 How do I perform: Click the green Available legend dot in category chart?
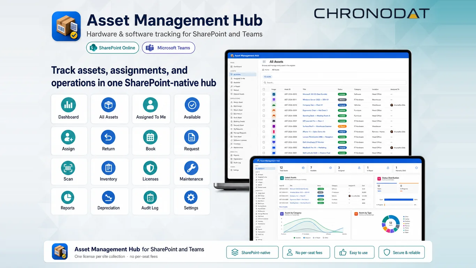click(295, 238)
